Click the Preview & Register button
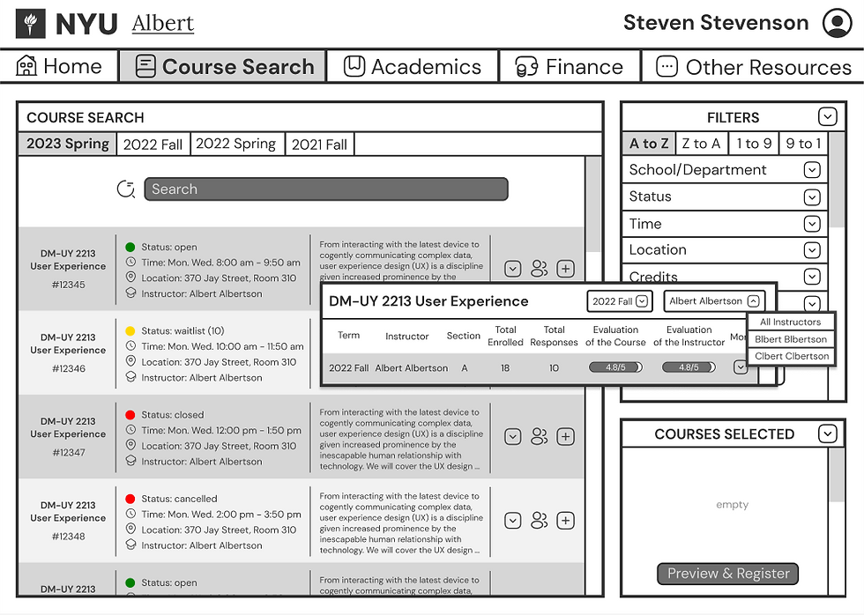The width and height of the screenshot is (864, 615). click(x=728, y=574)
